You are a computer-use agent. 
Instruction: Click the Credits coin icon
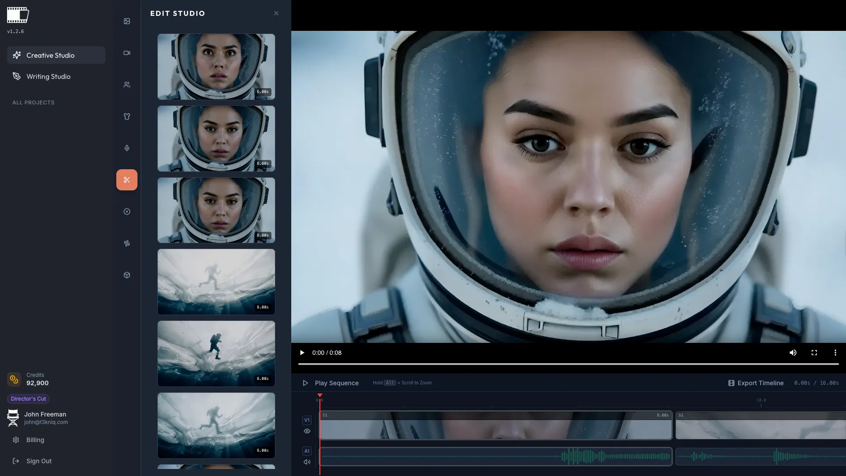[x=14, y=379]
